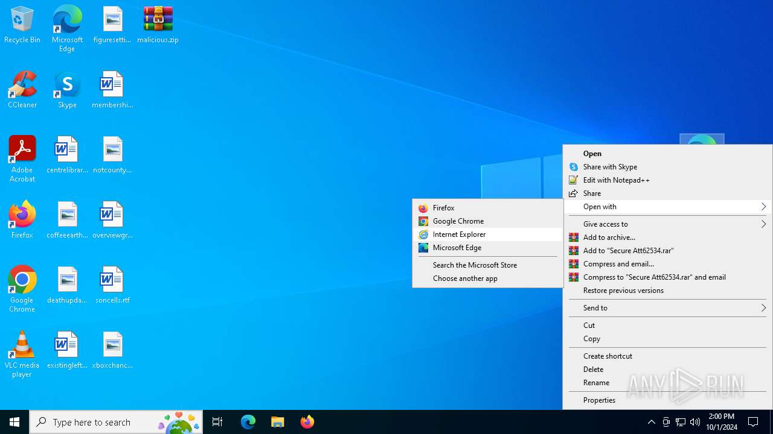Click Rename in the context menu

click(x=668, y=383)
